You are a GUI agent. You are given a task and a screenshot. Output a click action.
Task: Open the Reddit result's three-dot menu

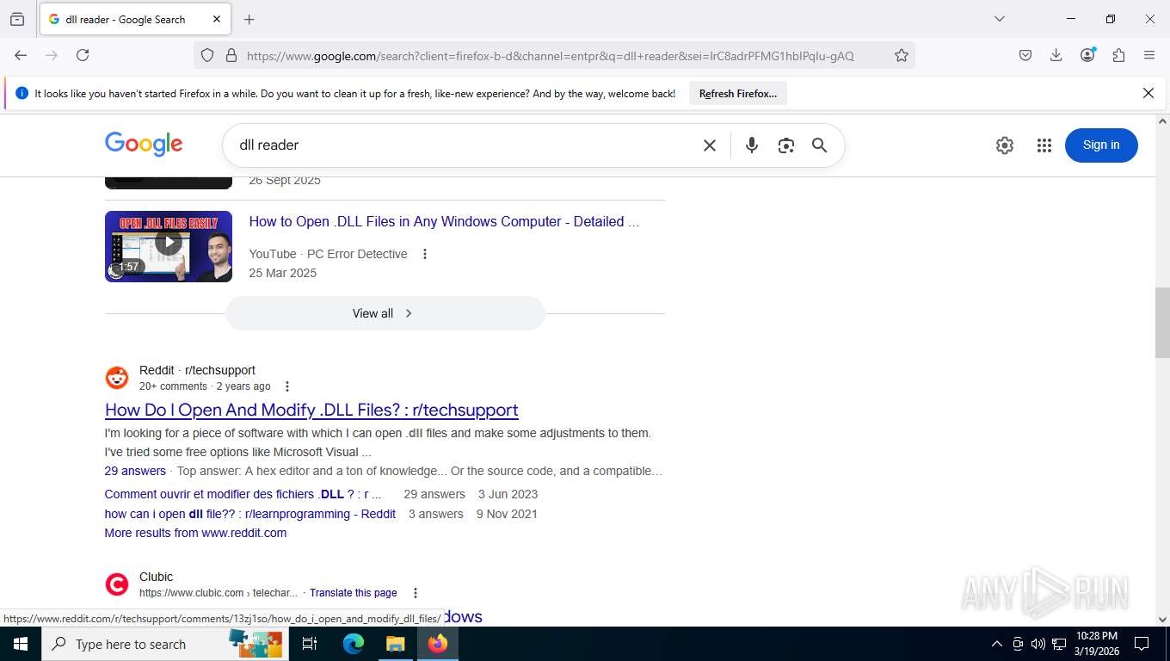click(287, 386)
